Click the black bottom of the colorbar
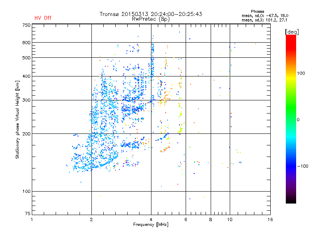The image size is (318, 239). pos(291,200)
